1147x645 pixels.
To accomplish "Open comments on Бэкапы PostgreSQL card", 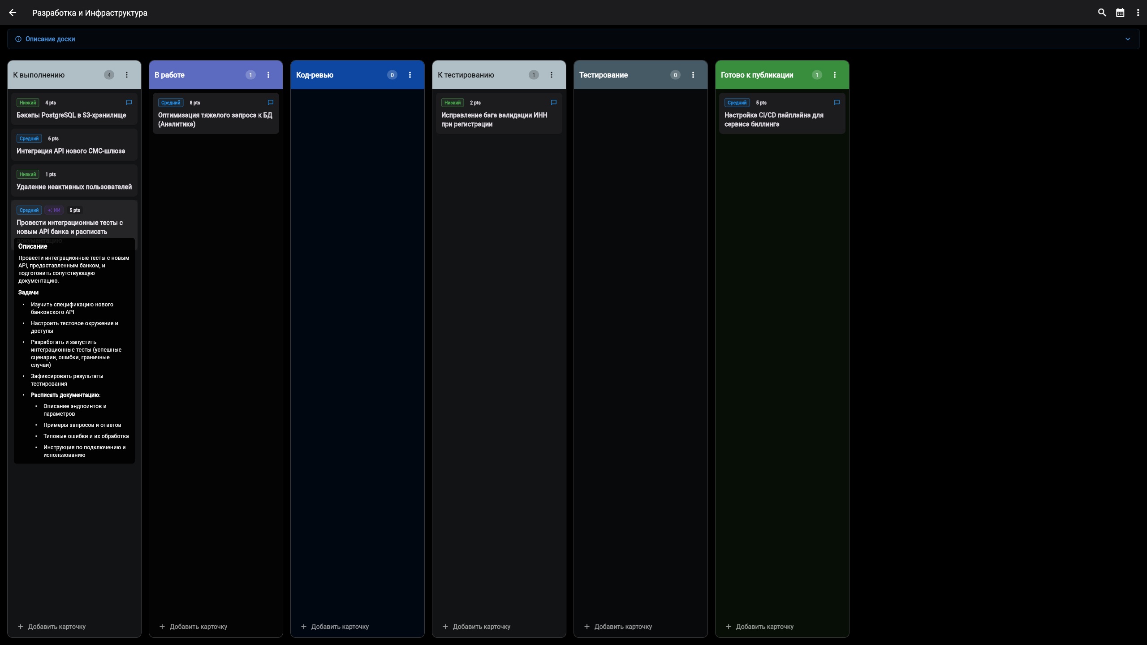I will (x=129, y=103).
